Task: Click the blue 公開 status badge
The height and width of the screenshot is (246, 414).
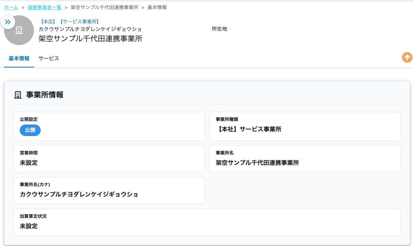Action: [x=30, y=130]
